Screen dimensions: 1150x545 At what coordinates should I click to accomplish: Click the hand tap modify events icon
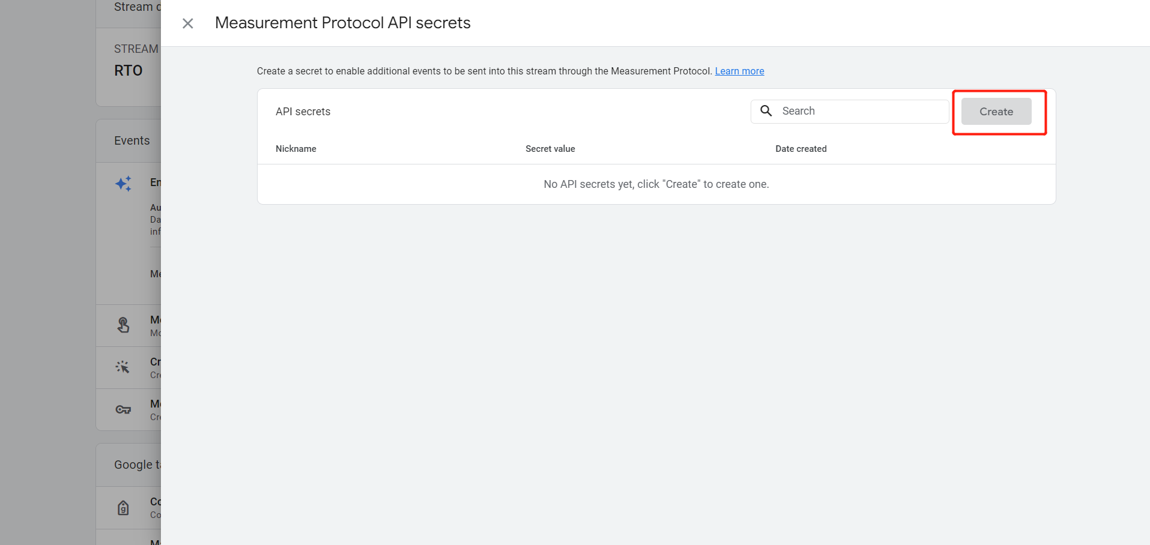coord(123,325)
